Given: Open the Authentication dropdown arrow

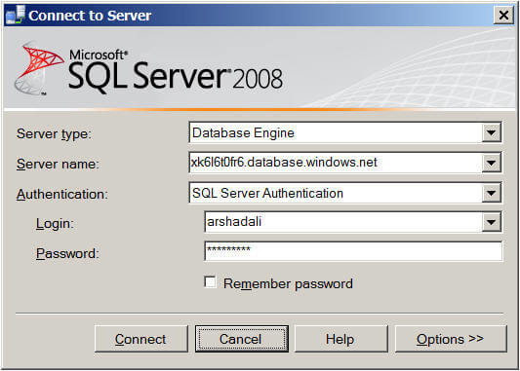Looking at the screenshot, I should click(x=491, y=193).
